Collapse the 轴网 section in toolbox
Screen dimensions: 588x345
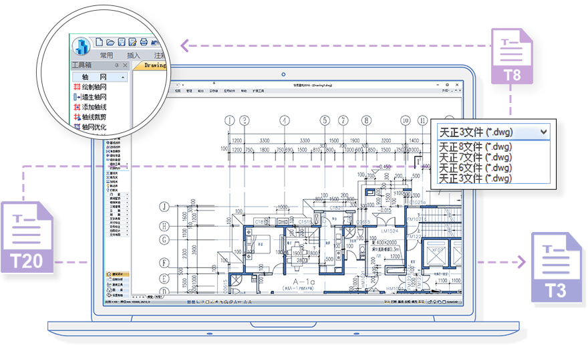(x=123, y=77)
